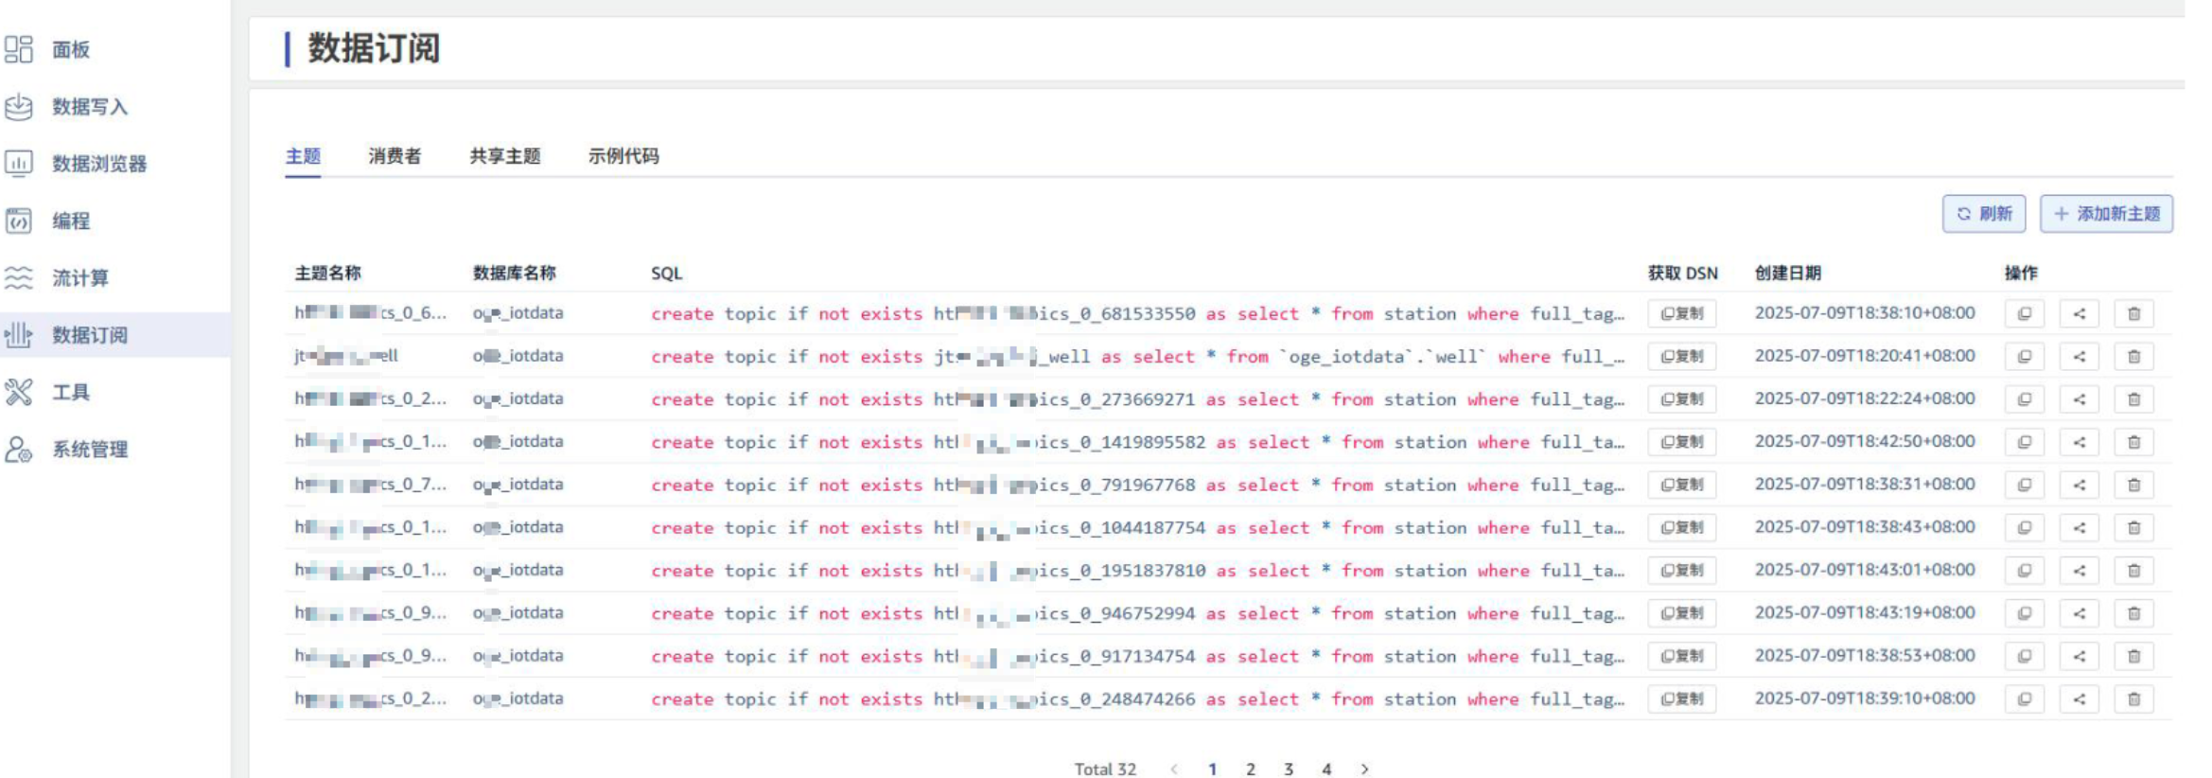2212x778 pixels.
Task: Copy DSN for topic created 18:39:10
Action: tap(1681, 698)
